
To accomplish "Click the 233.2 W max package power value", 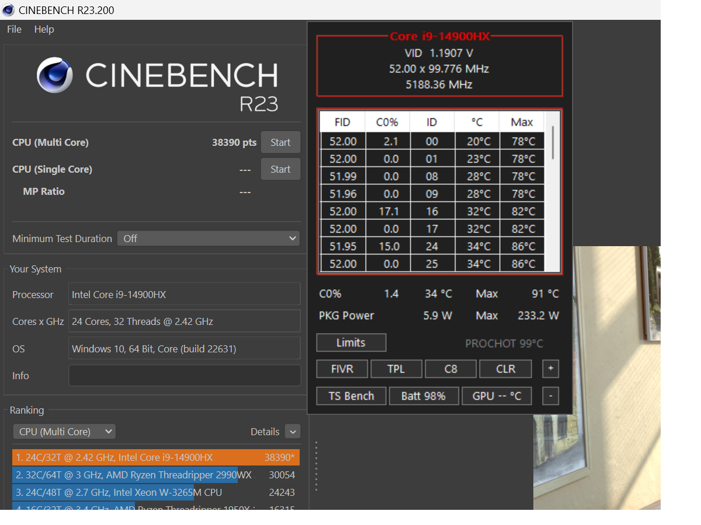I will point(538,316).
